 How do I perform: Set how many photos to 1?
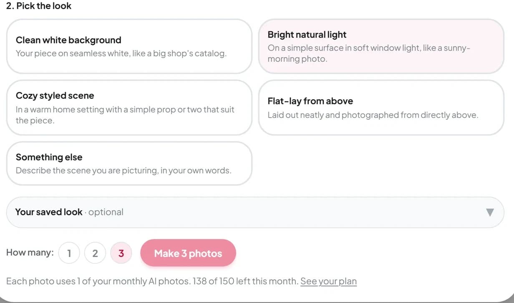69,253
